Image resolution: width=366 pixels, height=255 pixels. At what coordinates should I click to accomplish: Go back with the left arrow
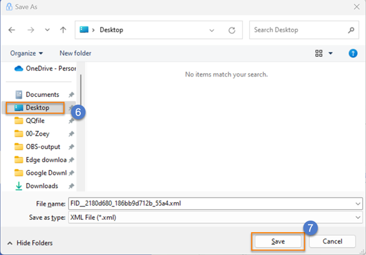point(11,30)
